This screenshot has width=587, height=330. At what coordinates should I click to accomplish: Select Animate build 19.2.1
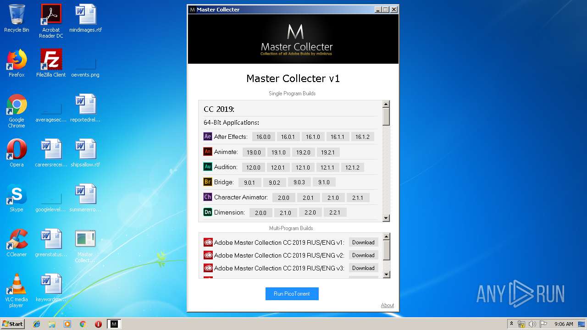click(x=328, y=152)
